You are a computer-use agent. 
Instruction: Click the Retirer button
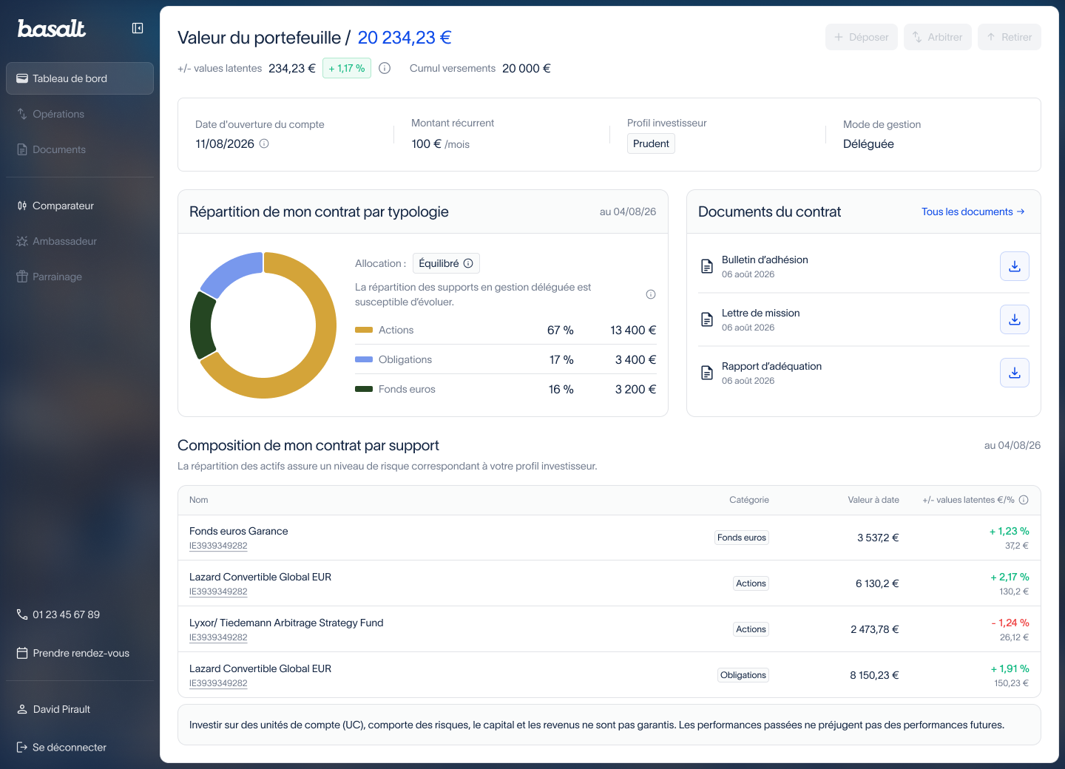point(1010,37)
